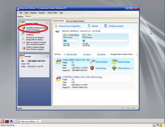Image resolution: width=165 pixels, height=127 pixels.
Task: Click the Restore Tasks panel header icon
Action: pyautogui.click(x=22, y=22)
